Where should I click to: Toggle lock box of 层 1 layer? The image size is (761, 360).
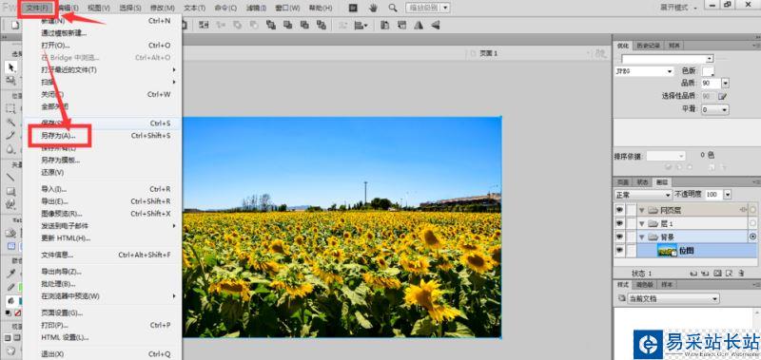(x=631, y=223)
